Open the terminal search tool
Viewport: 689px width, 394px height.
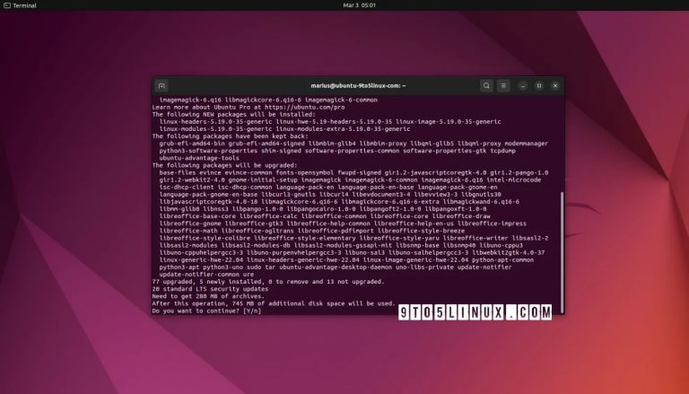click(x=486, y=86)
